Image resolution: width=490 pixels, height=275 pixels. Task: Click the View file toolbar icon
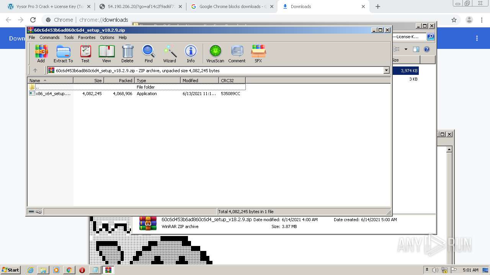pos(106,53)
